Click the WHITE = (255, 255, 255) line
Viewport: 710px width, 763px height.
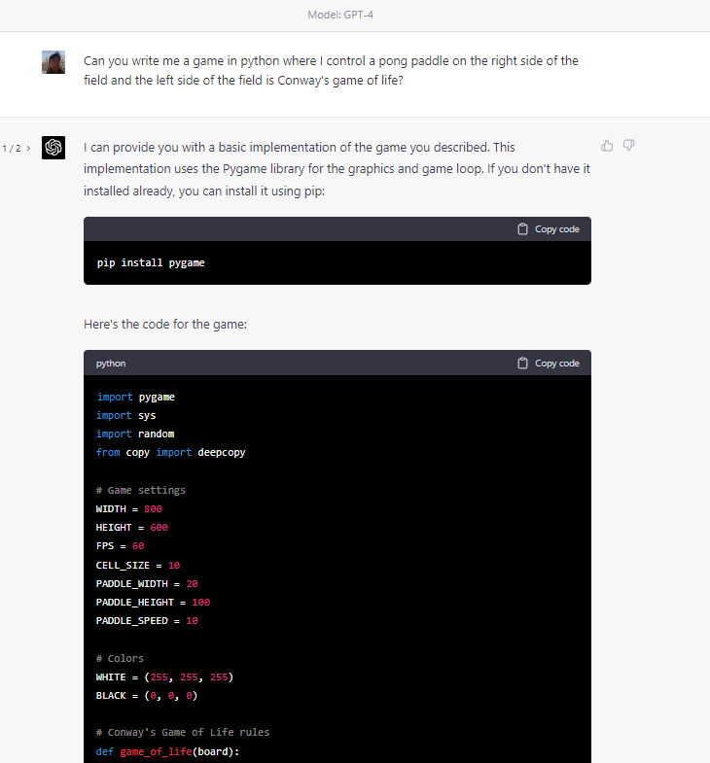(x=164, y=677)
